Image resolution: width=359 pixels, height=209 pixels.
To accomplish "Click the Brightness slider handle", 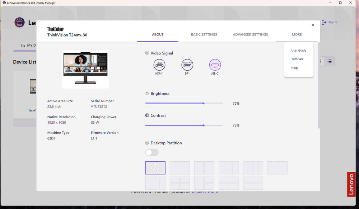I will point(204,103).
